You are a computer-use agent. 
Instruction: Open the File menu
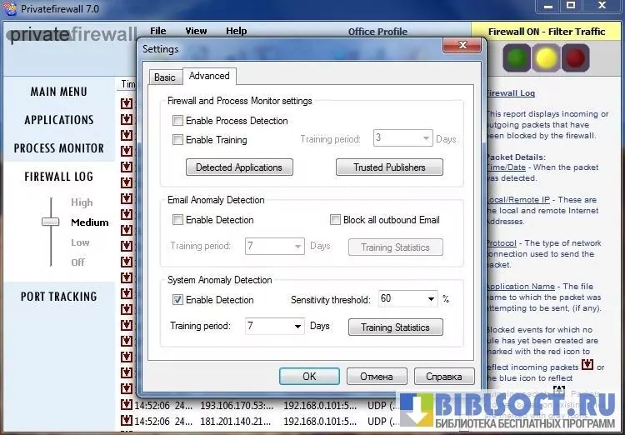point(157,31)
